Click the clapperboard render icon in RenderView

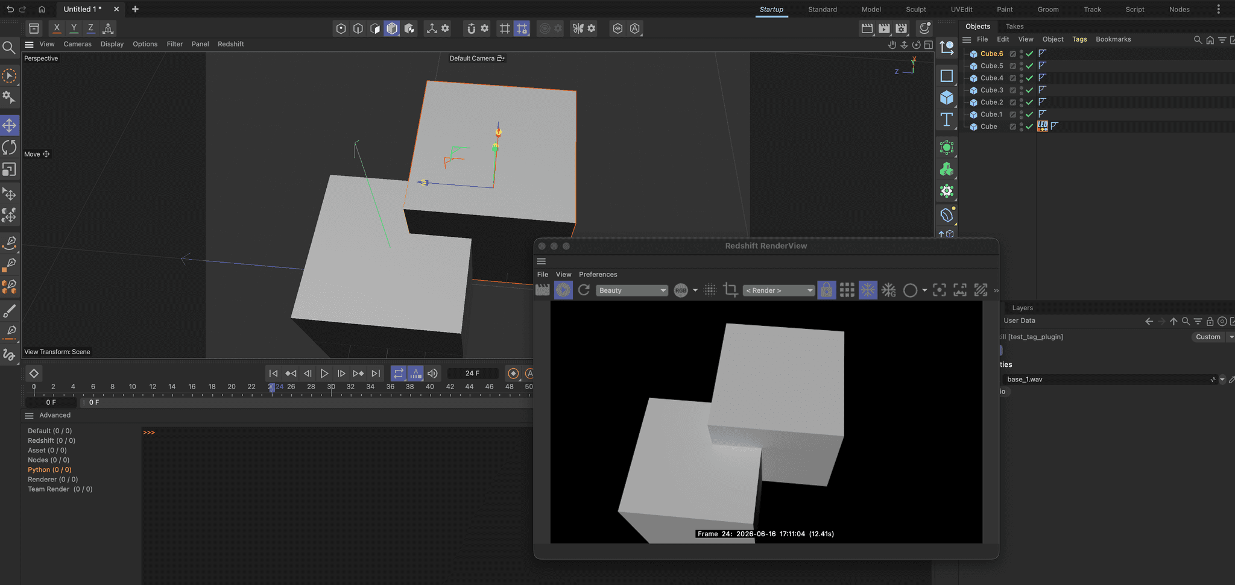(543, 290)
